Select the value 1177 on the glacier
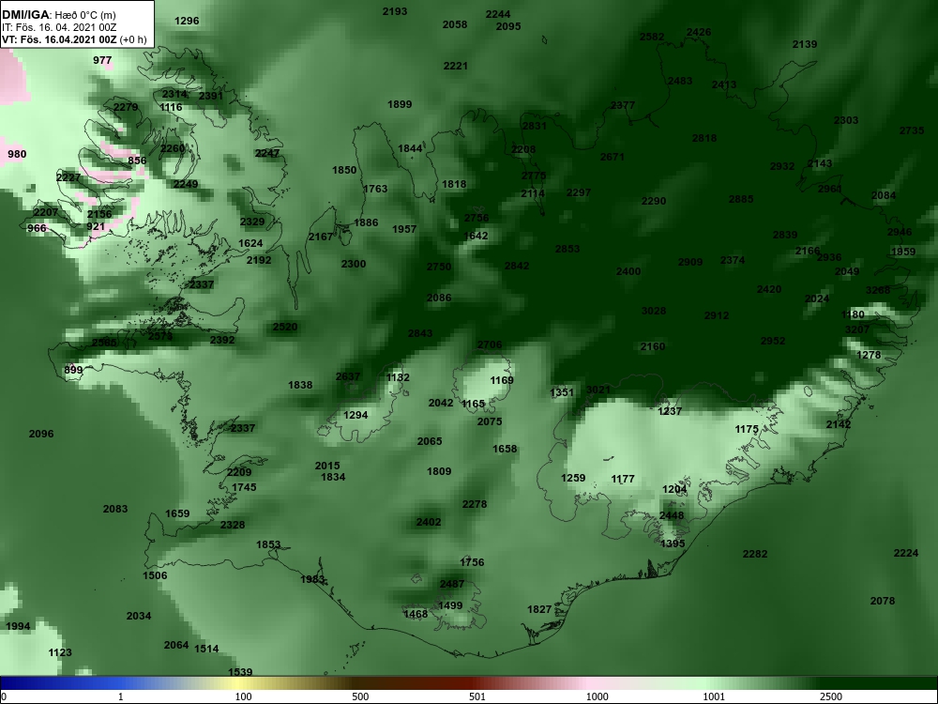 [x=623, y=479]
